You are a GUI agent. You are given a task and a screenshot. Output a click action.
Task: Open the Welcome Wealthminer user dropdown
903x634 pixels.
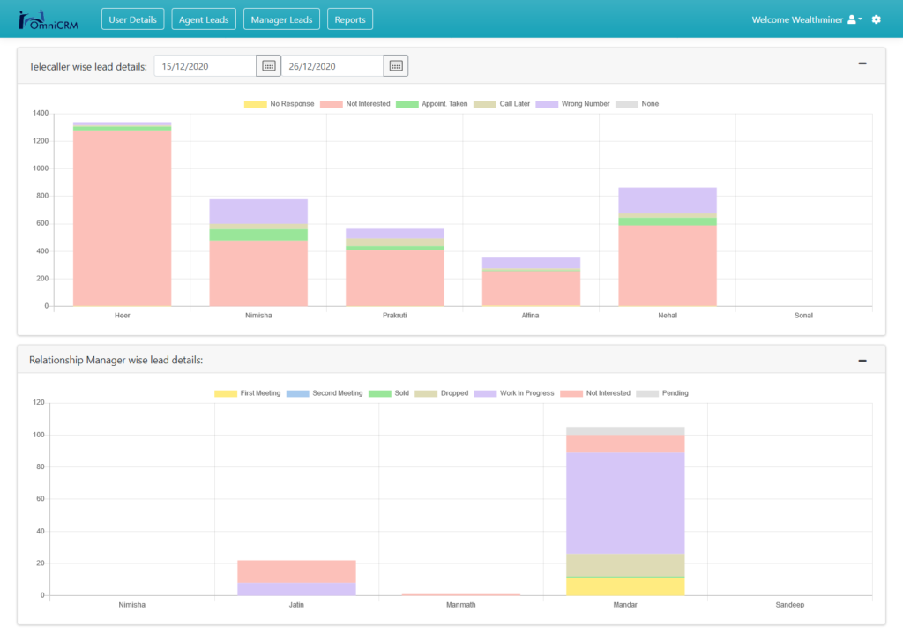point(806,19)
